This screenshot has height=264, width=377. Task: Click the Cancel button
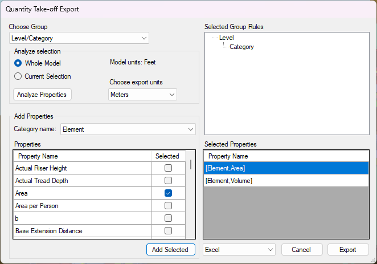tap(302, 250)
